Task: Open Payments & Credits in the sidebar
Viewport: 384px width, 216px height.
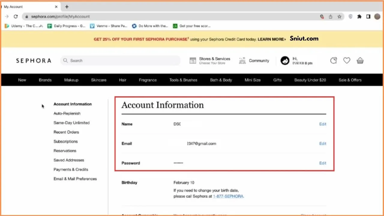Action: pos(71,169)
